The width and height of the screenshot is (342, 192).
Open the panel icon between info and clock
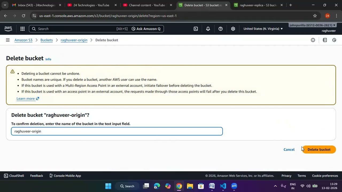click(x=325, y=40)
